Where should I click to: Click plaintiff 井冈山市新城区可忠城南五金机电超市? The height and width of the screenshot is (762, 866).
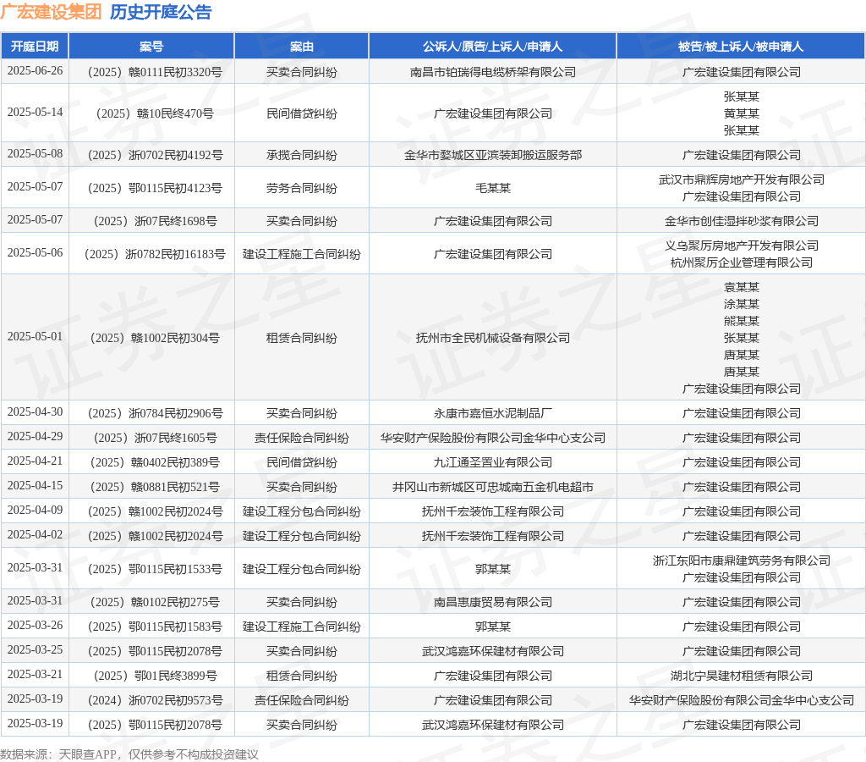493,487
